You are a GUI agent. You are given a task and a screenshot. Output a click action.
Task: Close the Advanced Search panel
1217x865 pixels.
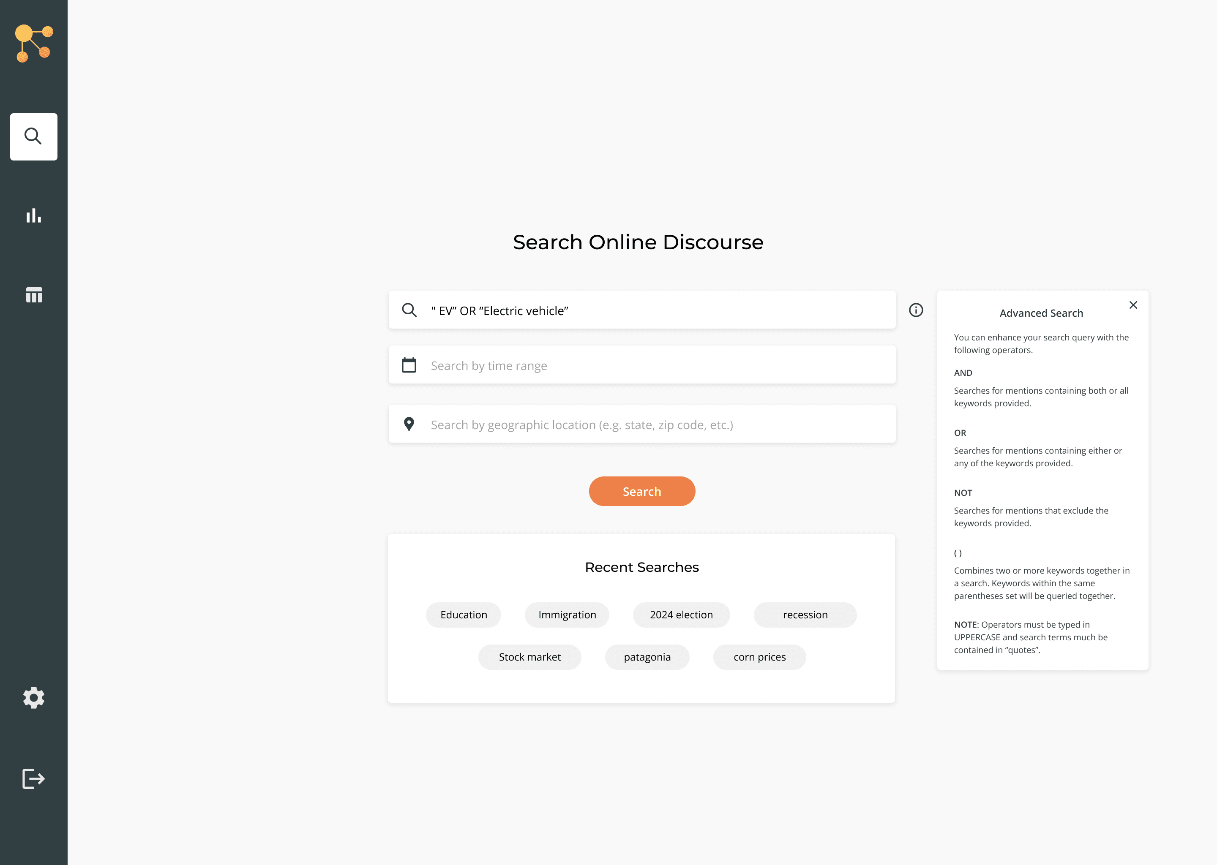(1133, 305)
